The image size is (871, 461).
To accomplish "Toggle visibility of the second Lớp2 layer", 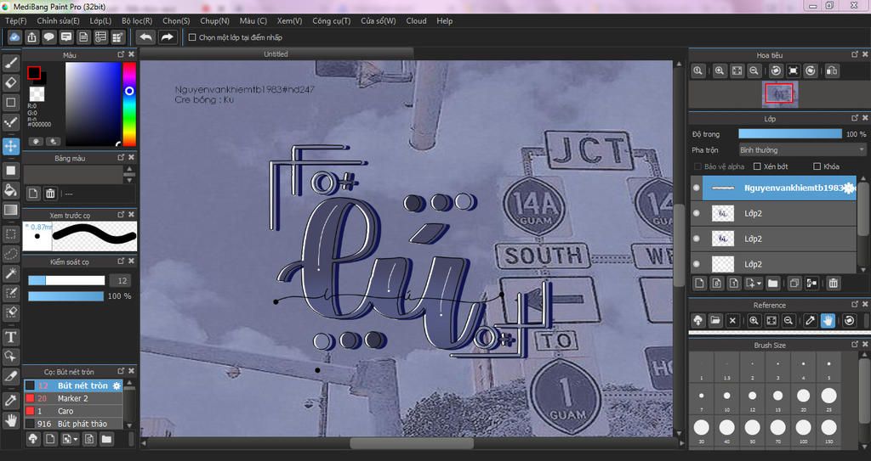I will pyautogui.click(x=696, y=239).
